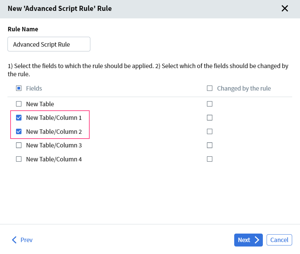
Task: Check New Table/Column 4 in Fields column
Action: tap(19, 159)
